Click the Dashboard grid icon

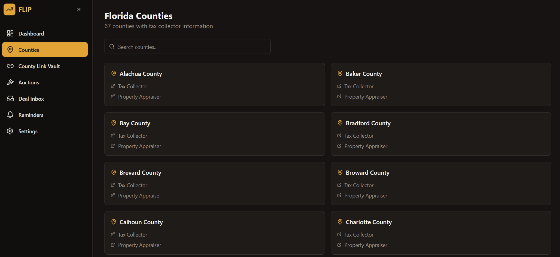click(x=10, y=33)
